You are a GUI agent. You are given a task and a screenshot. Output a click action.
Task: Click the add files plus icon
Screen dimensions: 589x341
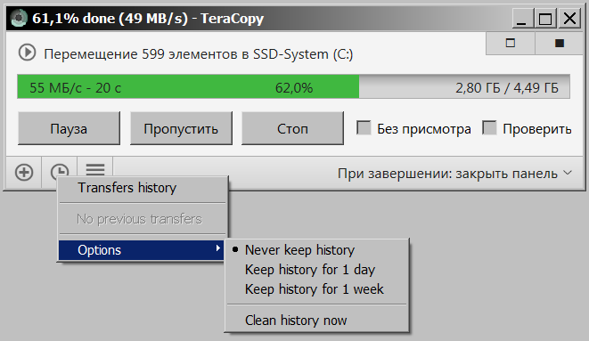24,173
